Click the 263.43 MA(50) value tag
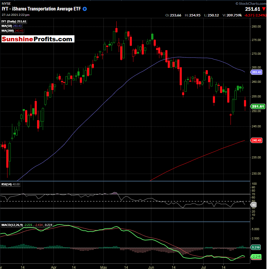The height and width of the screenshot is (269, 267). point(256,72)
